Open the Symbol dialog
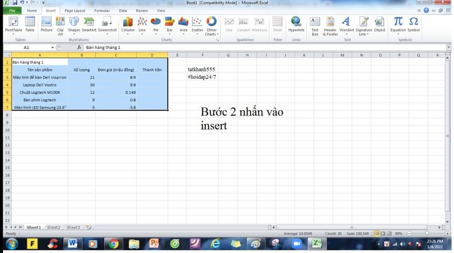Viewport: 454px width, 253px height. click(414, 24)
